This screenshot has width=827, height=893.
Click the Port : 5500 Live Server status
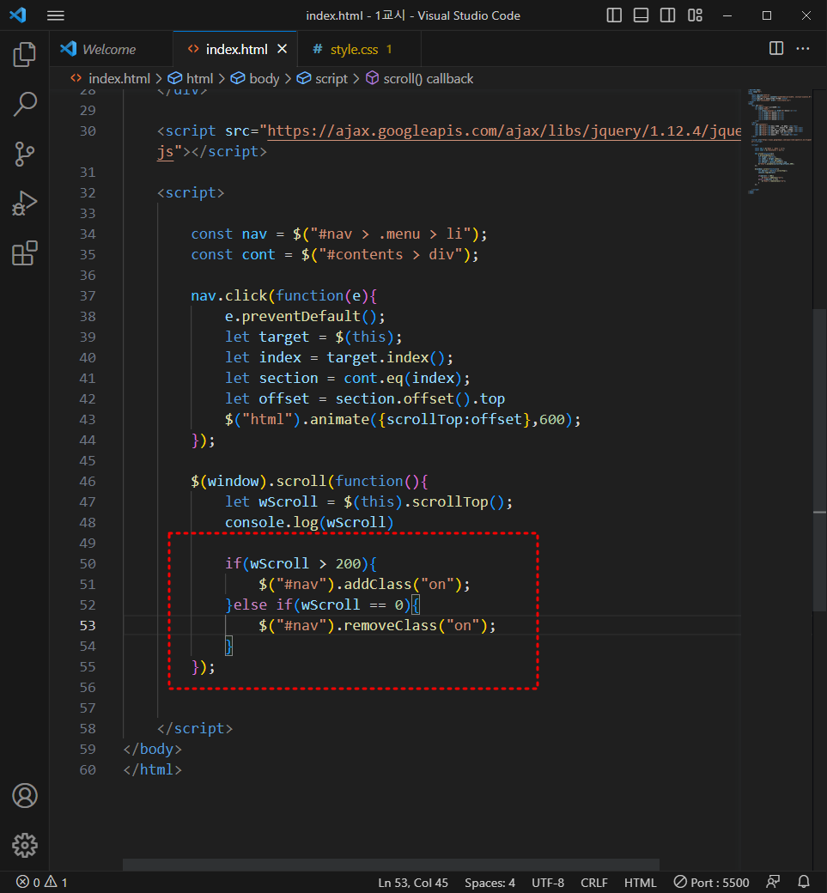(x=711, y=882)
